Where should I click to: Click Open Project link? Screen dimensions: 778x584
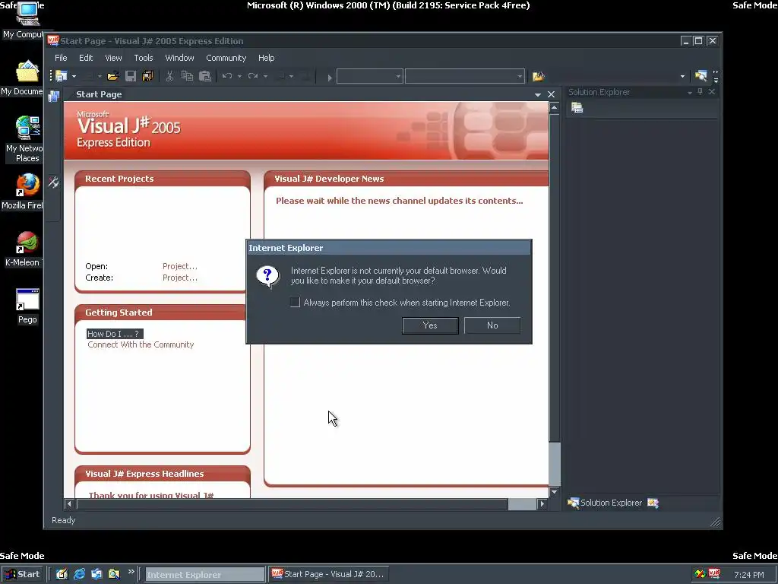point(179,266)
